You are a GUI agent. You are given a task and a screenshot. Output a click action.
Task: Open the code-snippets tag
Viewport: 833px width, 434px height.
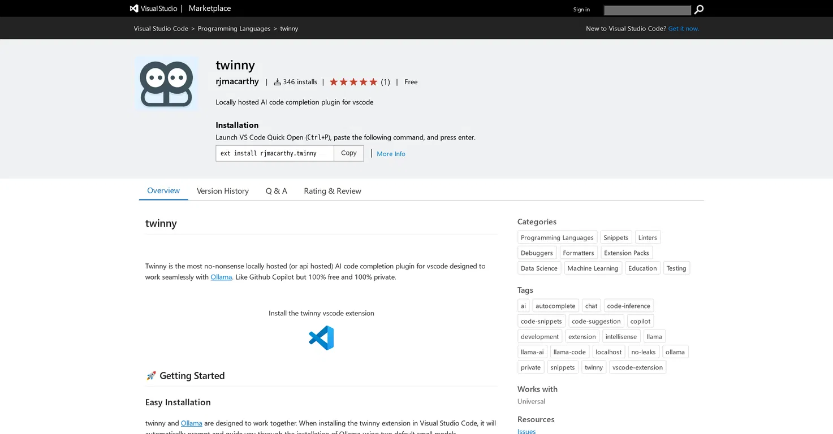click(x=541, y=321)
